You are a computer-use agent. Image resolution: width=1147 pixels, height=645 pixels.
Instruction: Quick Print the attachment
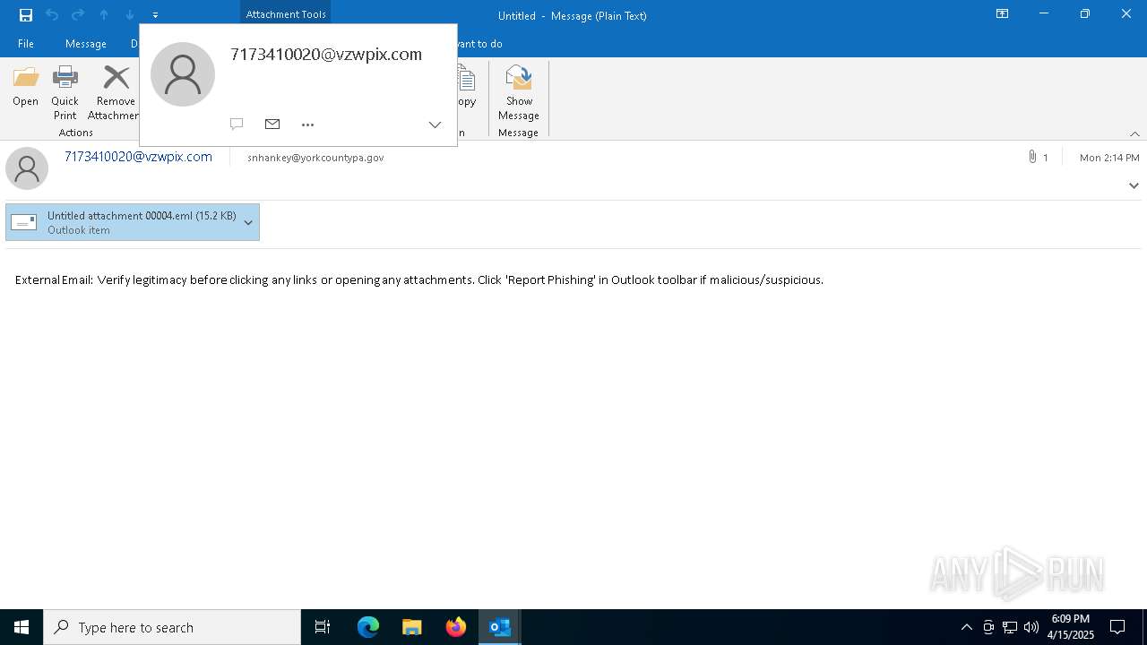coord(65,93)
